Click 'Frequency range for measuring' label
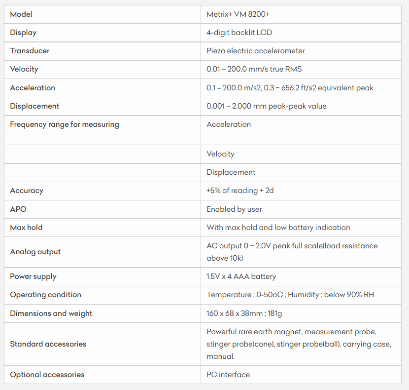 point(65,124)
